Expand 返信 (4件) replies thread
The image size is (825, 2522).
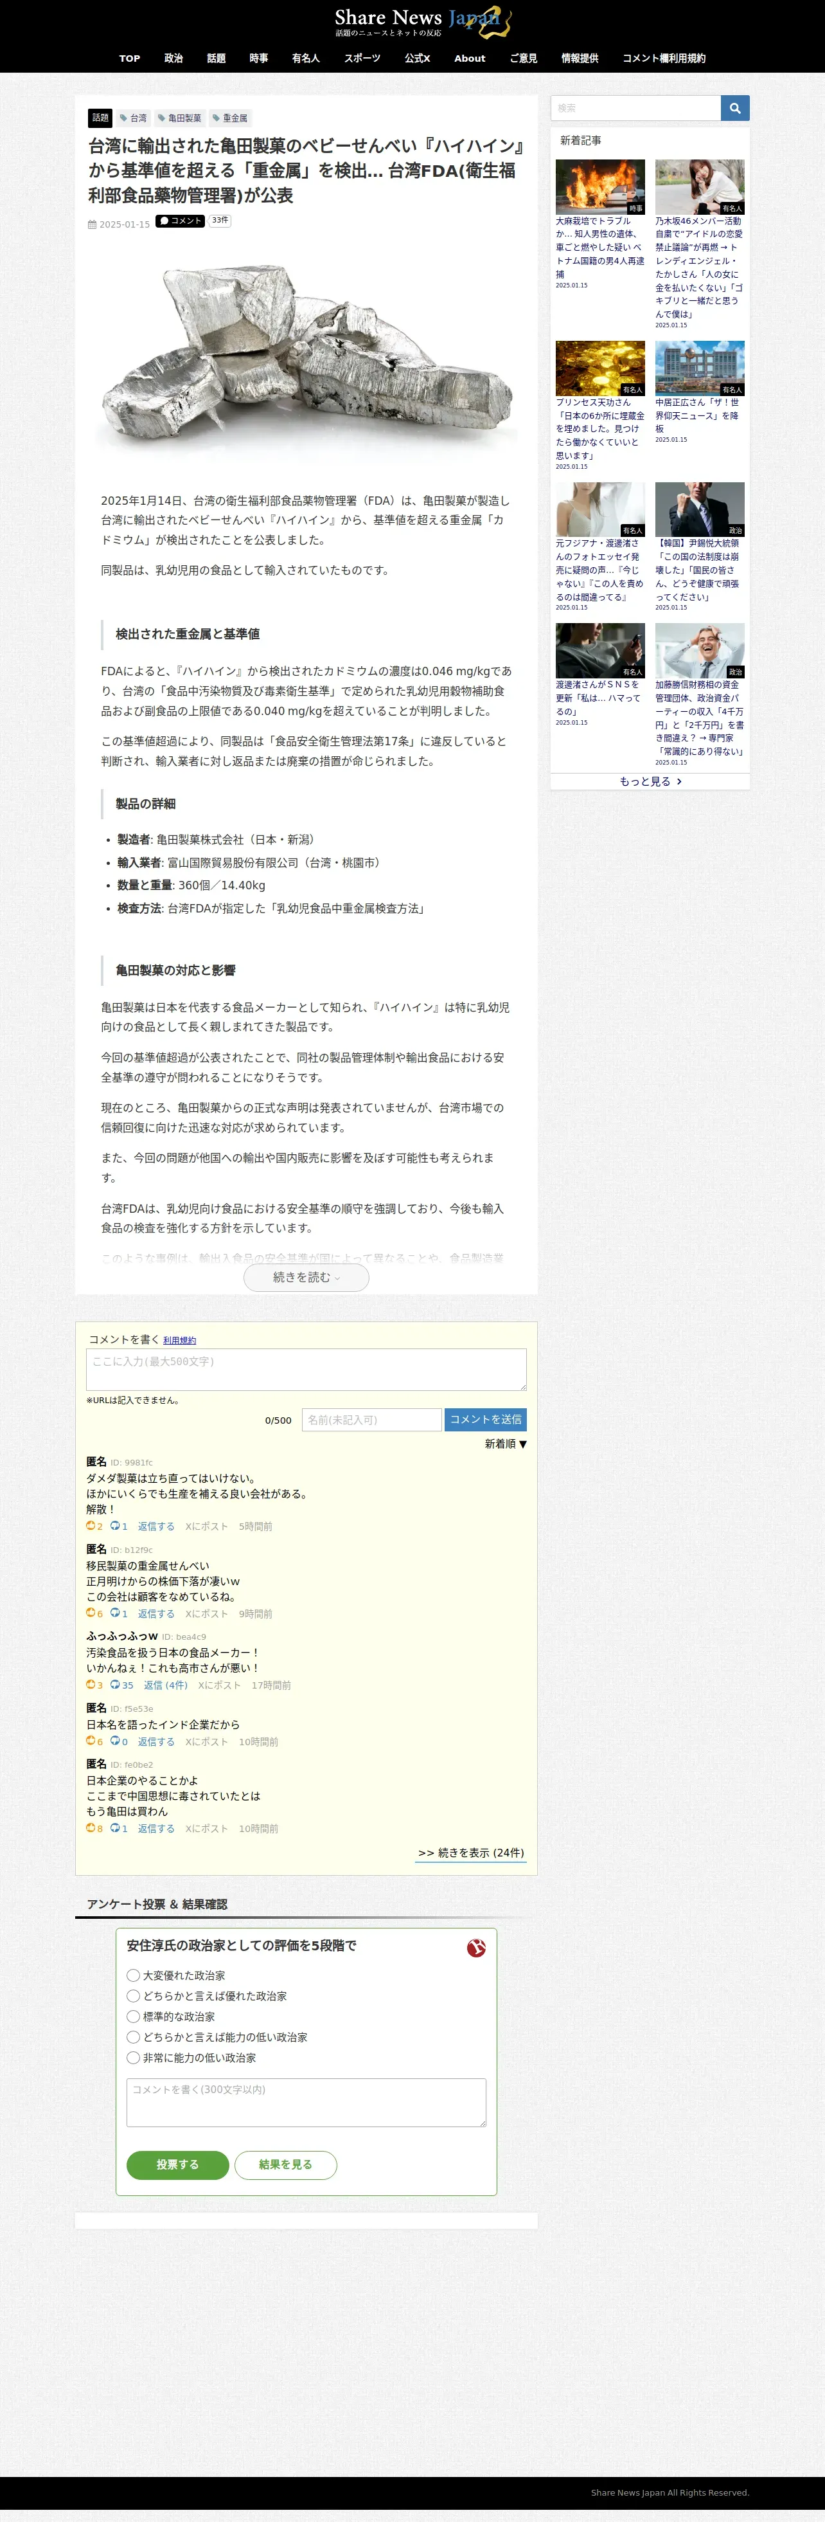165,1685
